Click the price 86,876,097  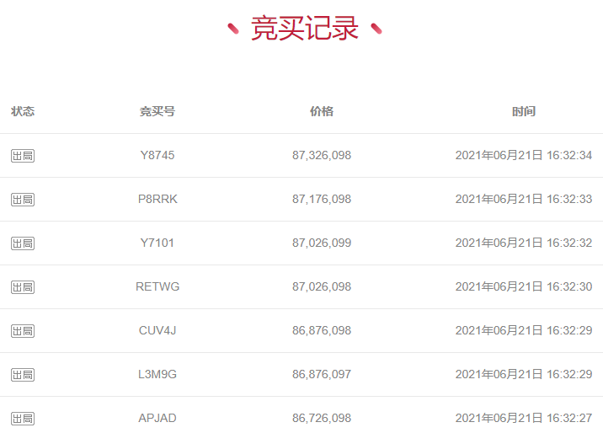(322, 374)
